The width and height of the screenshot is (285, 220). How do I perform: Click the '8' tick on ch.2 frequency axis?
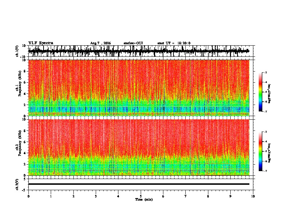coord(25,131)
